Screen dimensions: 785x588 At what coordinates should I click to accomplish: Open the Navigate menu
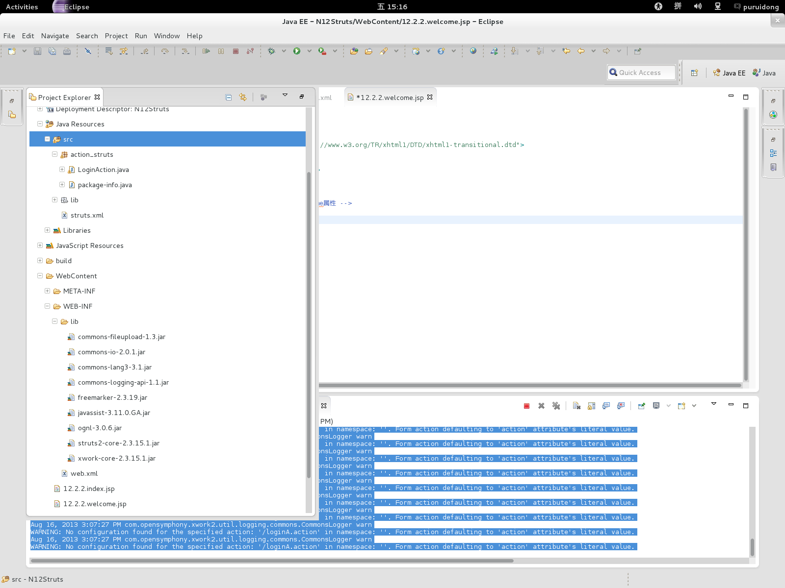(x=55, y=36)
